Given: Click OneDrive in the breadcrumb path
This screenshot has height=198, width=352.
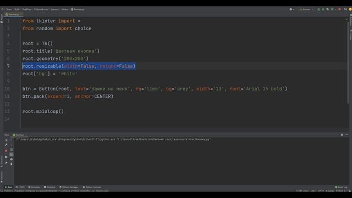Looking at the screenshot, I should [27, 9].
